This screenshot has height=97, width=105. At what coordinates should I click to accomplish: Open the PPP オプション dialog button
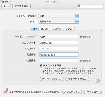point(51,79)
